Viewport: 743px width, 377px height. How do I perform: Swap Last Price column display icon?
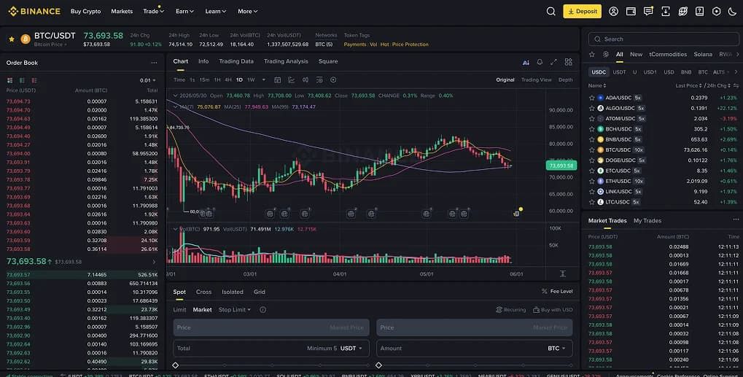coord(736,86)
